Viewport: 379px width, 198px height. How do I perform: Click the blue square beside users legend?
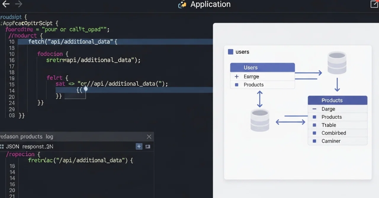pyautogui.click(x=230, y=52)
